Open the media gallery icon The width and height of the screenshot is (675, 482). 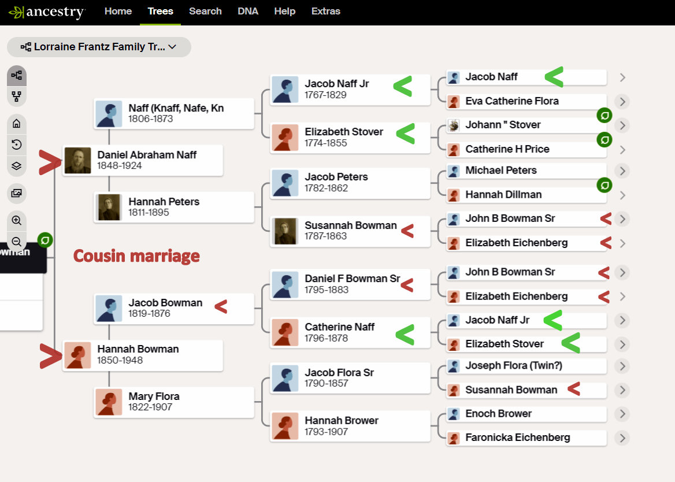[17, 193]
